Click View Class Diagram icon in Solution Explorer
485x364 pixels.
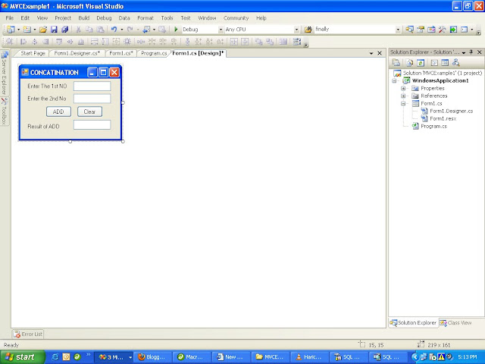click(x=456, y=63)
